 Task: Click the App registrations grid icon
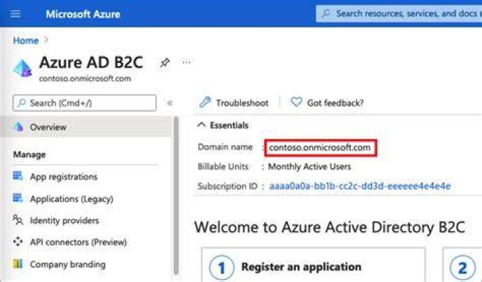tap(17, 176)
